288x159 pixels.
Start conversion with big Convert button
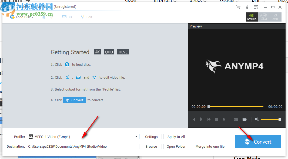click(x=258, y=141)
